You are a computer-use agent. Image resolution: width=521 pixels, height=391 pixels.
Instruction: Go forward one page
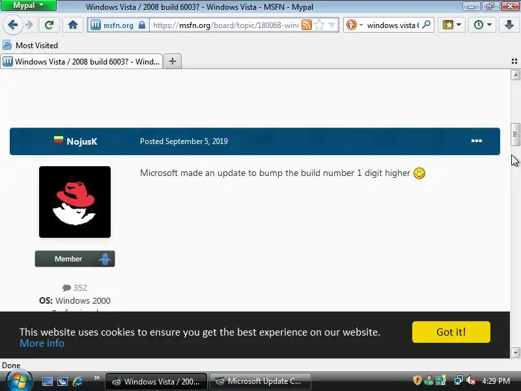coord(29,25)
